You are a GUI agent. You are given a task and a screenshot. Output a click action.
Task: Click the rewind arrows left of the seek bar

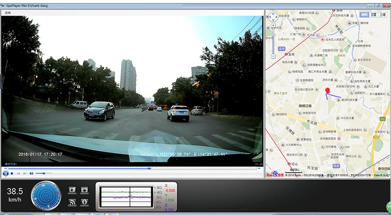point(6,169)
